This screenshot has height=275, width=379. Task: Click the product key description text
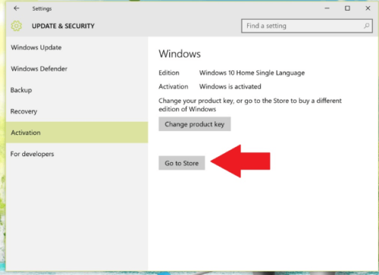(250, 105)
